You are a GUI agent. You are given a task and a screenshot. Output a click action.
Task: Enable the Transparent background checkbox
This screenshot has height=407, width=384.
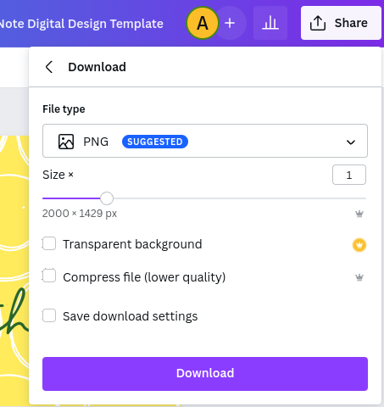click(49, 243)
